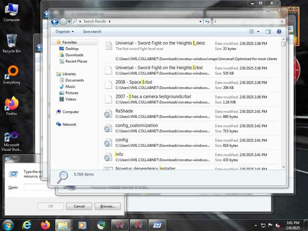Select 2007 - I has a camera testgrounds.rbxl
The width and height of the screenshot is (308, 231).
tap(191, 99)
